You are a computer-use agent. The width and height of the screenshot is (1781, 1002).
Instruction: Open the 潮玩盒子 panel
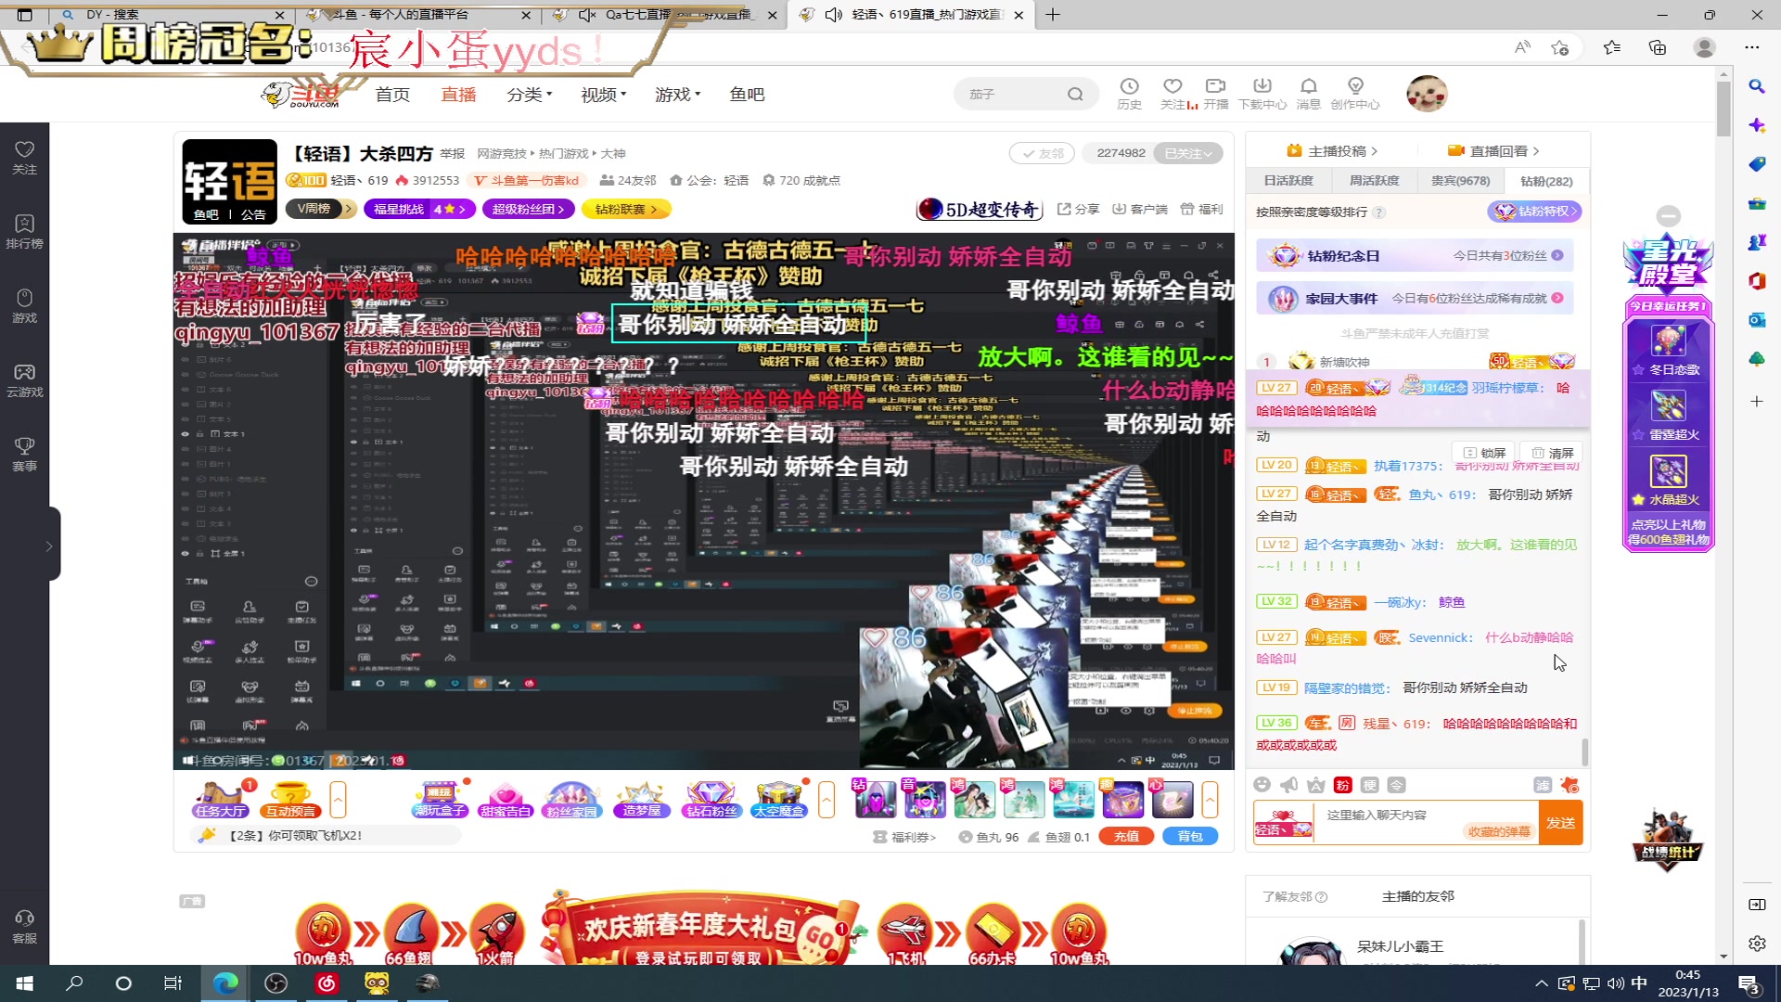point(439,798)
